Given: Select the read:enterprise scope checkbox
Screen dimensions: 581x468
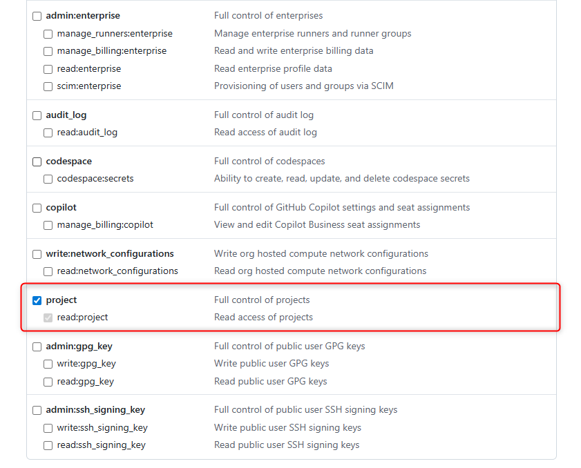Looking at the screenshot, I should coord(48,69).
